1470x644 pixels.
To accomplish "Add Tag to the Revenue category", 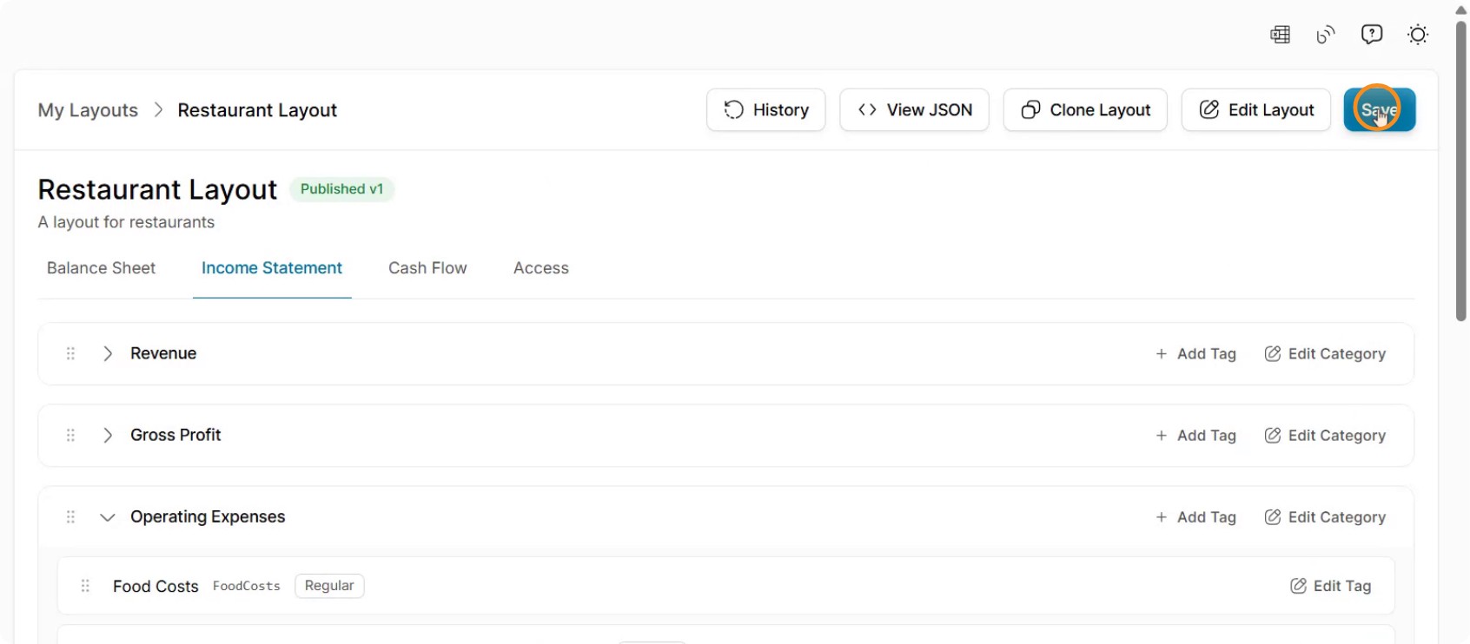I will pyautogui.click(x=1195, y=353).
